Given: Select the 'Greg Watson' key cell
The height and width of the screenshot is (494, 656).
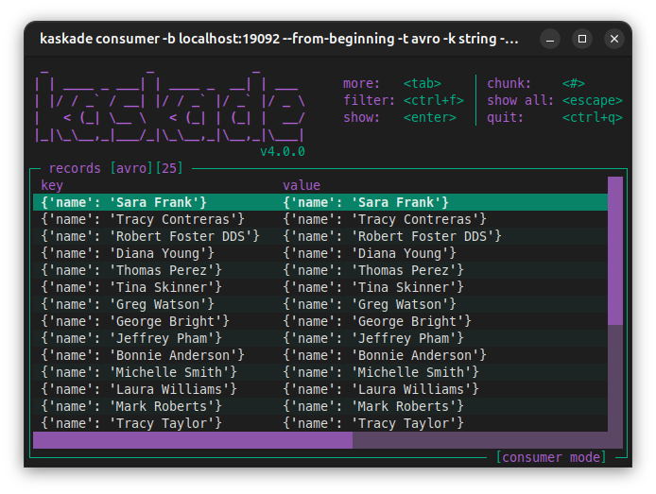Looking at the screenshot, I should 128,305.
